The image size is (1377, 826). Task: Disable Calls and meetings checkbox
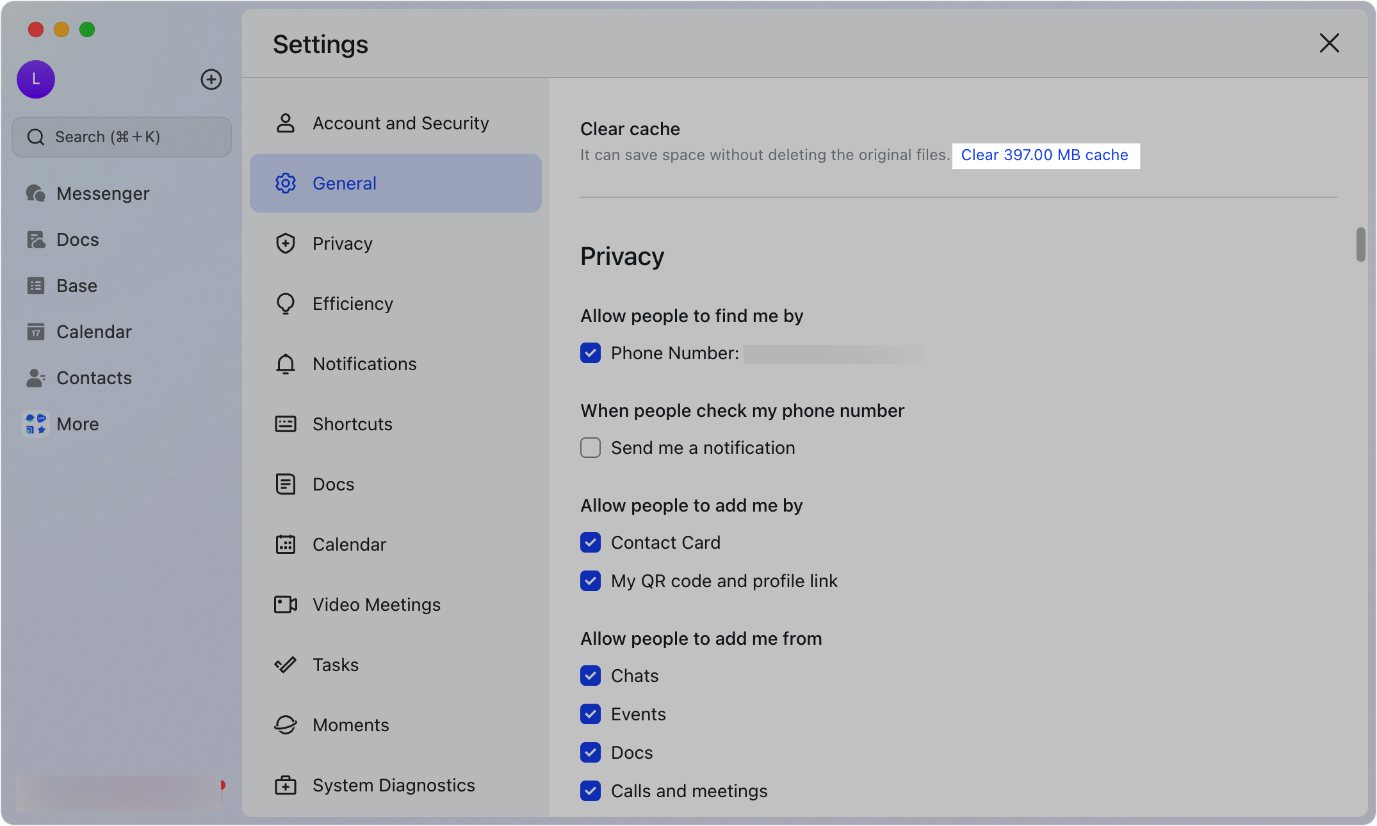coord(591,791)
